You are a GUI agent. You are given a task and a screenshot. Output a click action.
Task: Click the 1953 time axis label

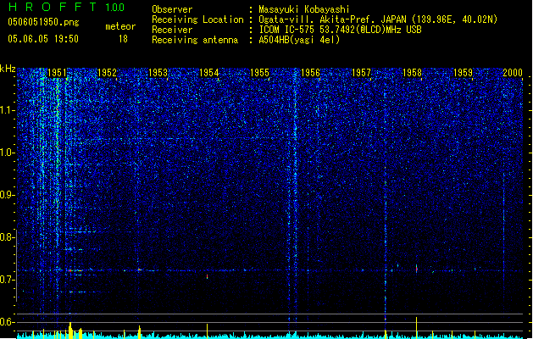click(158, 72)
